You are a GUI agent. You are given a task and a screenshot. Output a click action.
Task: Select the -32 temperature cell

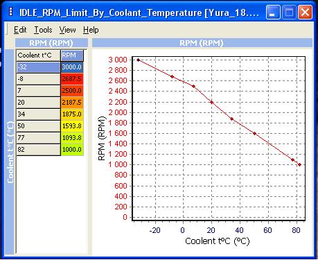point(38,67)
